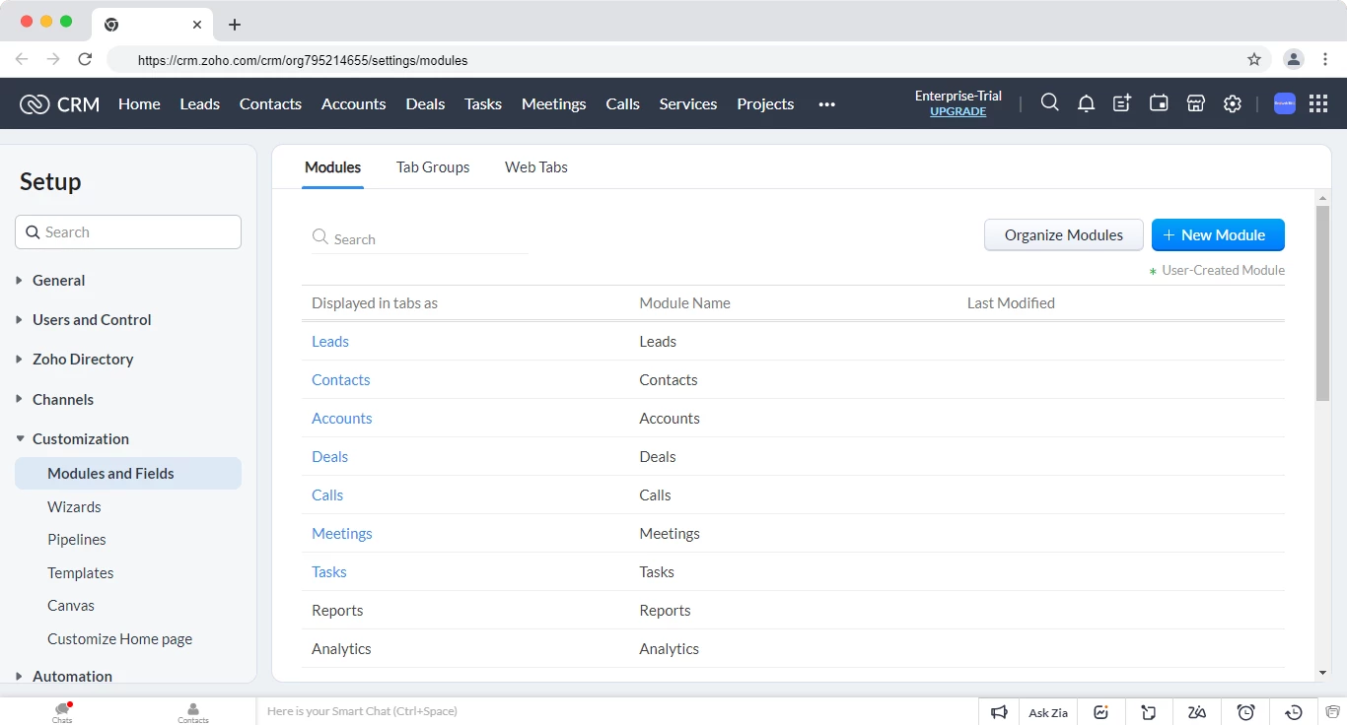Click the blue user profile avatar

(1284, 103)
